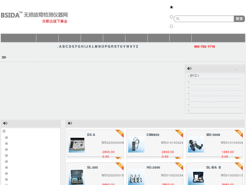
Task: Click product code WS010160024
Action: pos(172,143)
